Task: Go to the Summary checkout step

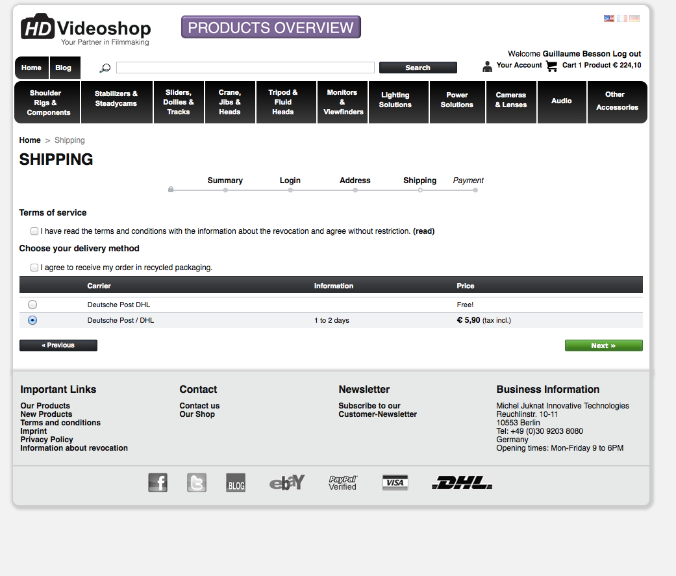Action: click(x=225, y=181)
